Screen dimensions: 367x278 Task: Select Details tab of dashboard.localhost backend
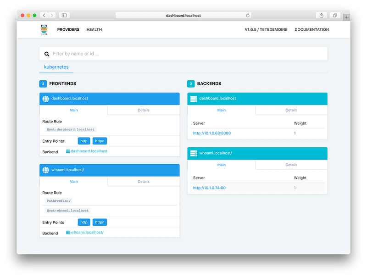pyautogui.click(x=291, y=110)
